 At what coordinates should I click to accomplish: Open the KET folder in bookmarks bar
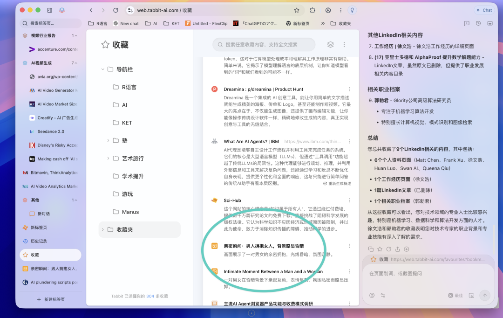pos(171,23)
